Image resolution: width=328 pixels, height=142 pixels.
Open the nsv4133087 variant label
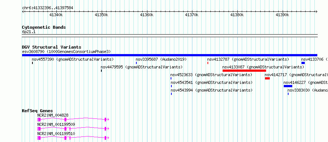tap(263, 67)
